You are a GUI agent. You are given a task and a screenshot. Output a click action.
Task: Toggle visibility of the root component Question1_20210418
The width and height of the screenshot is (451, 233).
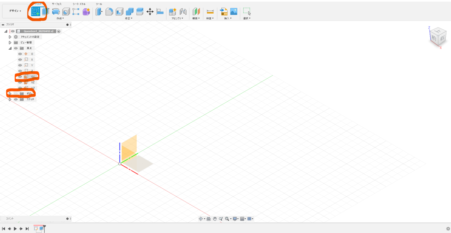point(13,31)
